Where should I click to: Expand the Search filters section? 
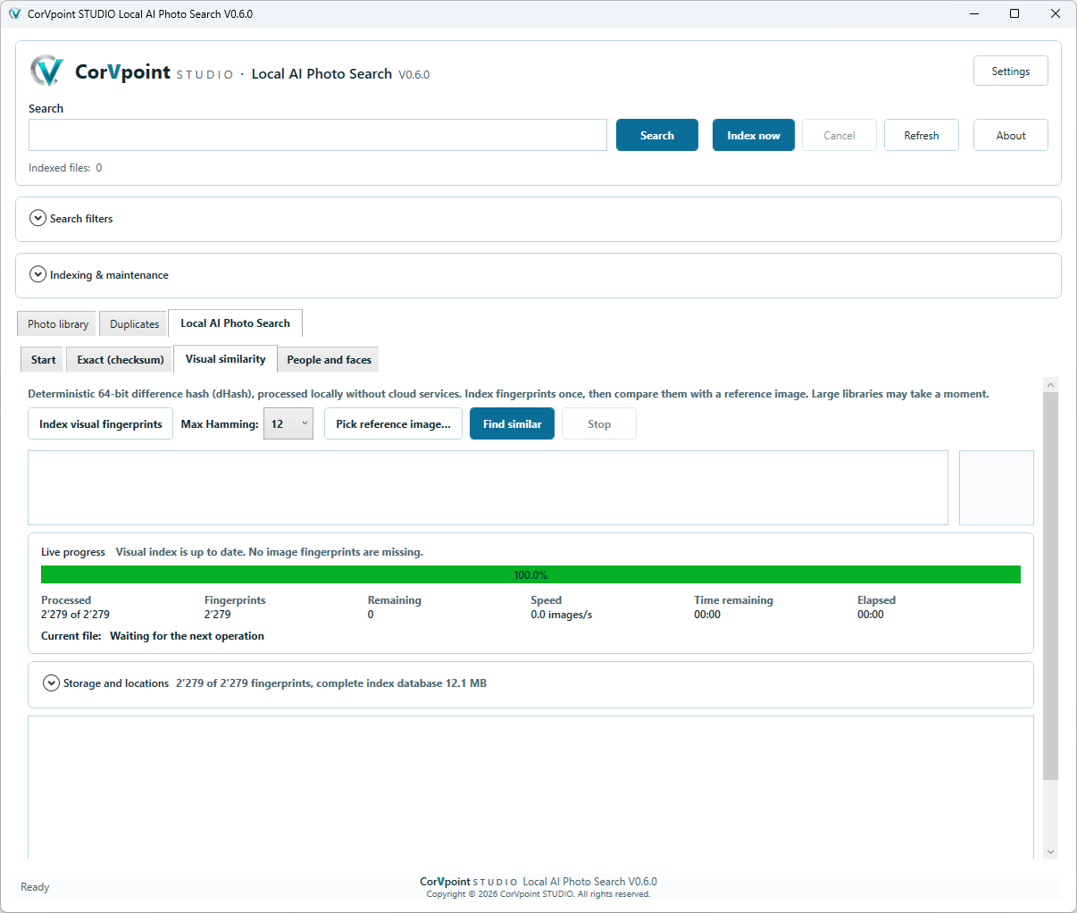point(38,218)
